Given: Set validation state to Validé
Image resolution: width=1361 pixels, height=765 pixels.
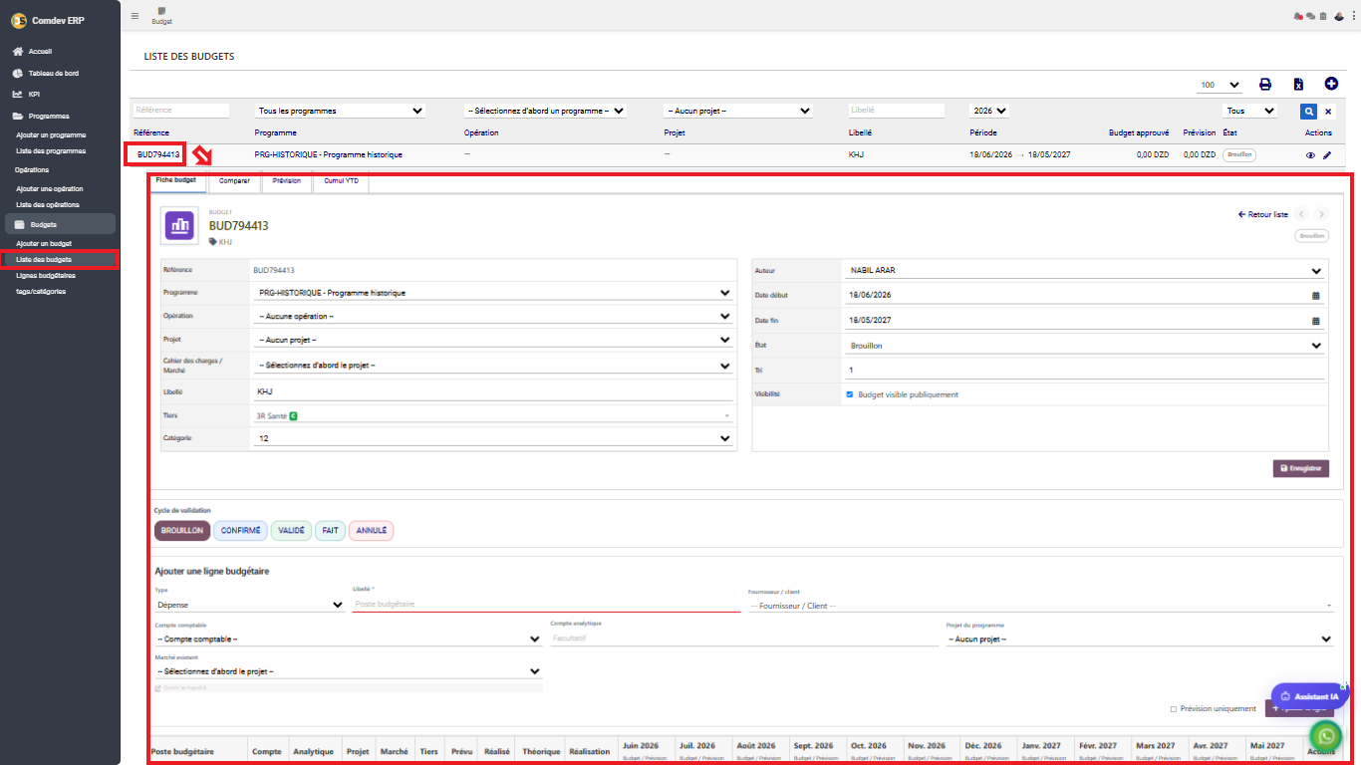Looking at the screenshot, I should [291, 531].
